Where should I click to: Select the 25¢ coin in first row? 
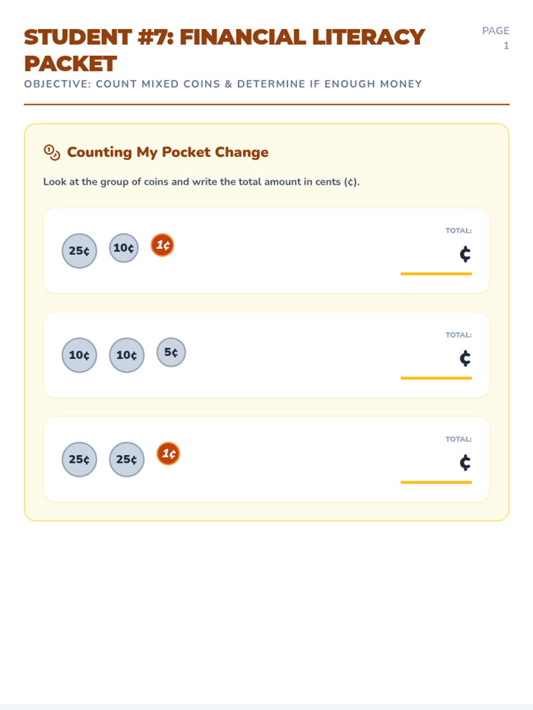(x=79, y=251)
